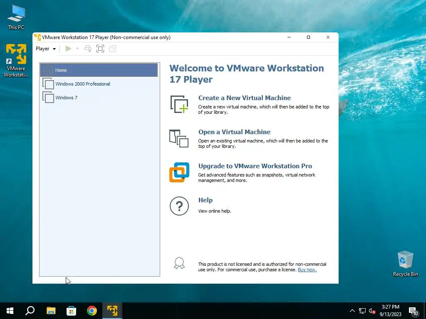
Task: Click the network tray icon
Action: 362,311
